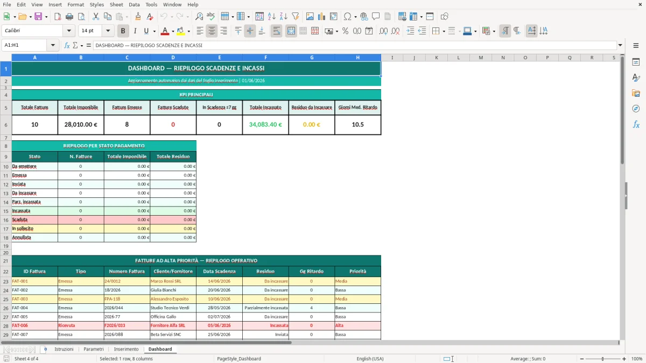Click Average; Sum status field
Image resolution: width=646 pixels, height=363 pixels.
click(528, 359)
